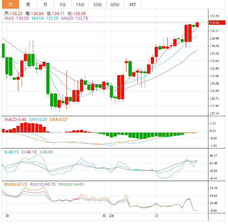
Task: Switch to the 4时 chart tab
Action: point(132,4)
